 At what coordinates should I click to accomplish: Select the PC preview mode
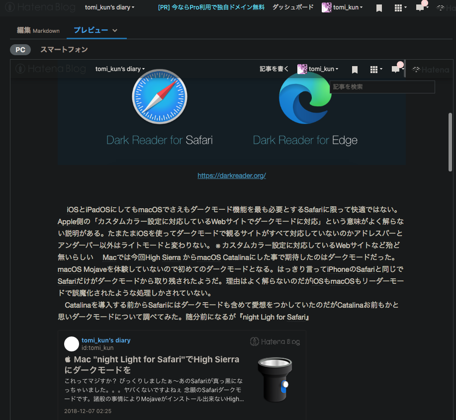point(20,50)
